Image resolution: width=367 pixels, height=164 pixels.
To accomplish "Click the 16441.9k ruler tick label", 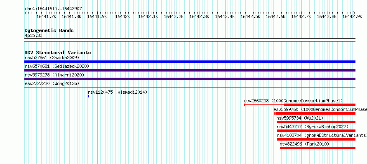I will (x=97, y=16).
